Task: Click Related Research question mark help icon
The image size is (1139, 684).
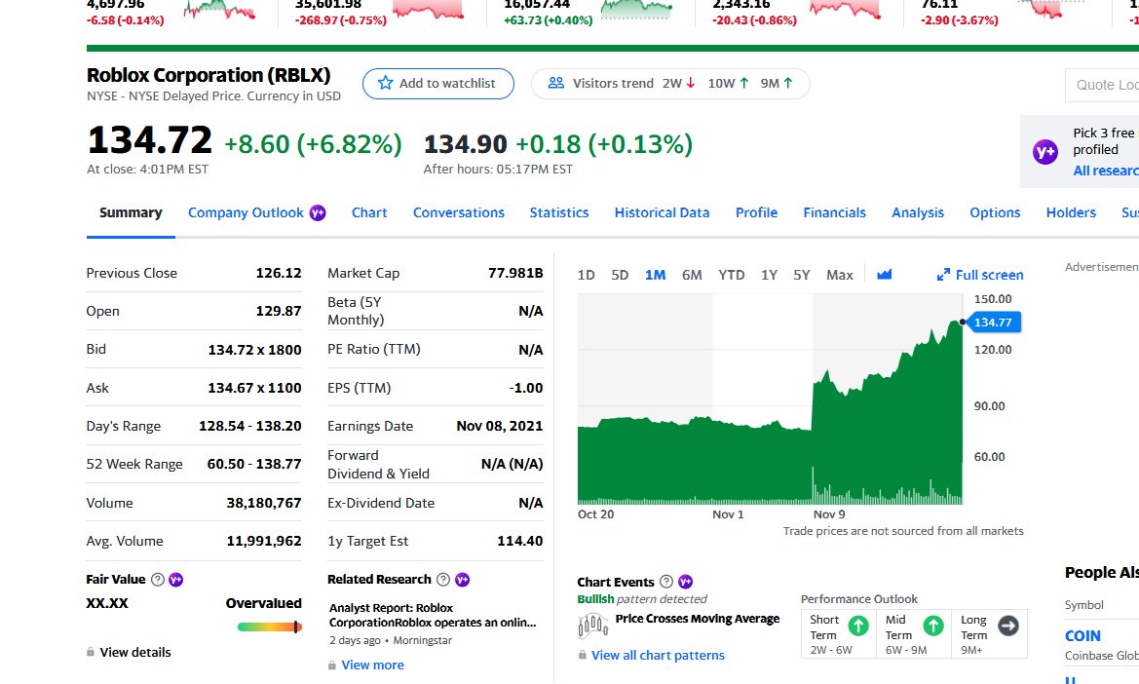Action: [x=443, y=580]
